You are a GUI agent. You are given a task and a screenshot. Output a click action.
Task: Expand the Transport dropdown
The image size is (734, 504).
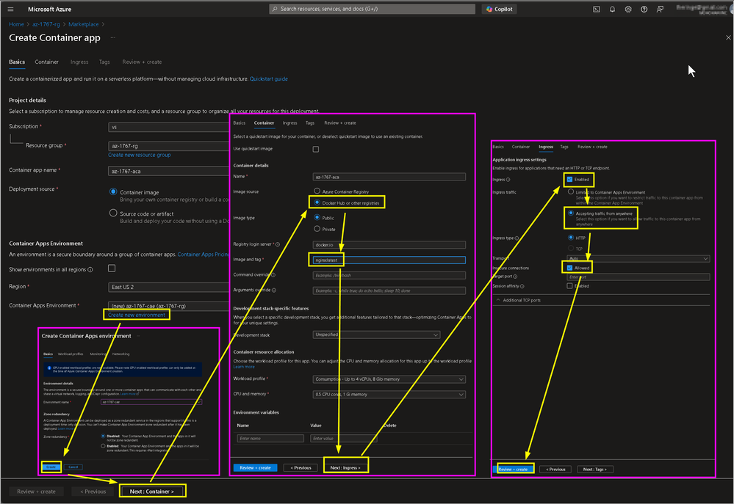638,259
